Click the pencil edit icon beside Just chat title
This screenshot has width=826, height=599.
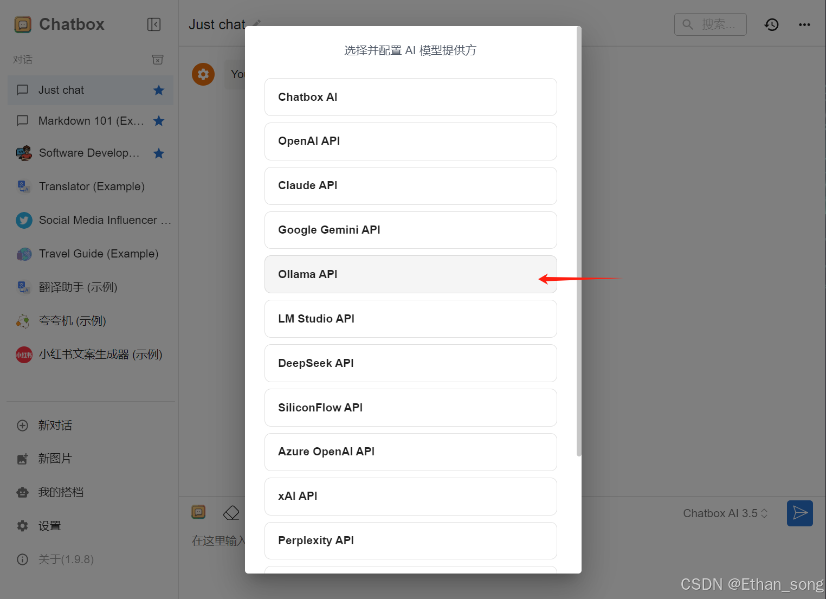pos(257,23)
